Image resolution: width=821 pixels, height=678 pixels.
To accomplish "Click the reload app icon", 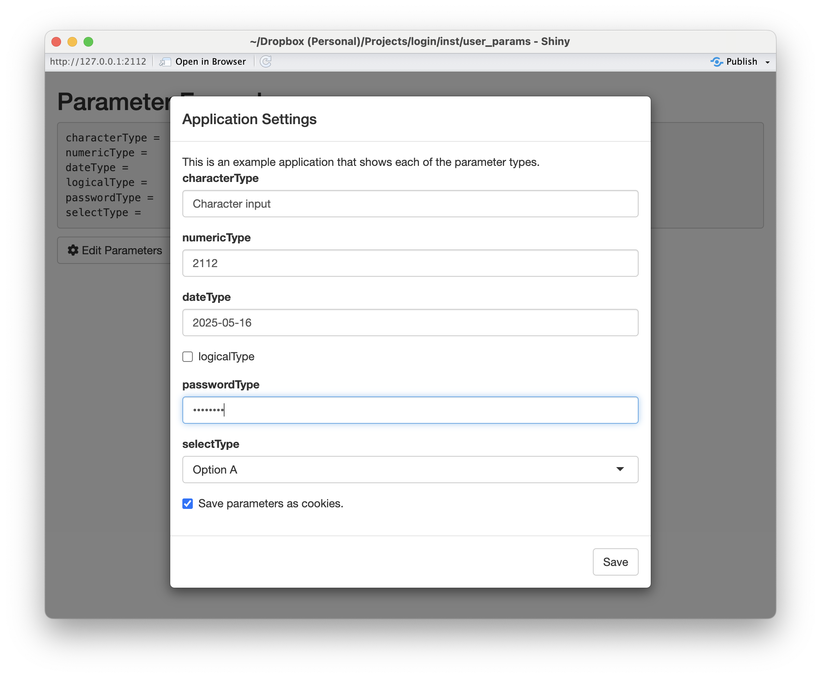I will (265, 61).
